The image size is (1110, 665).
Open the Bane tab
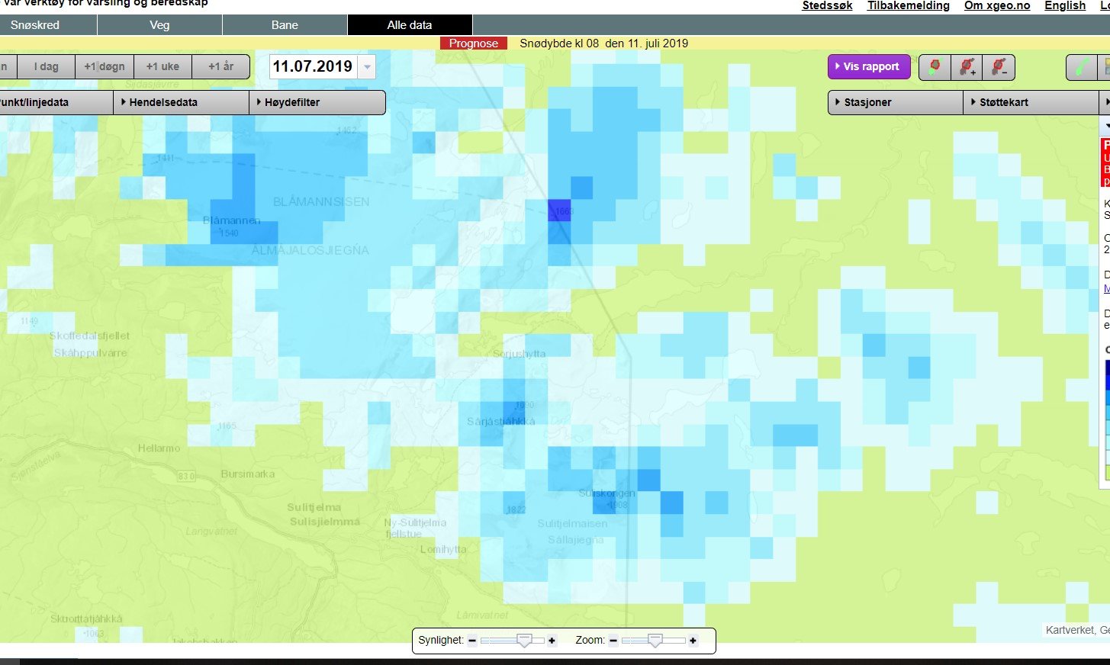285,25
